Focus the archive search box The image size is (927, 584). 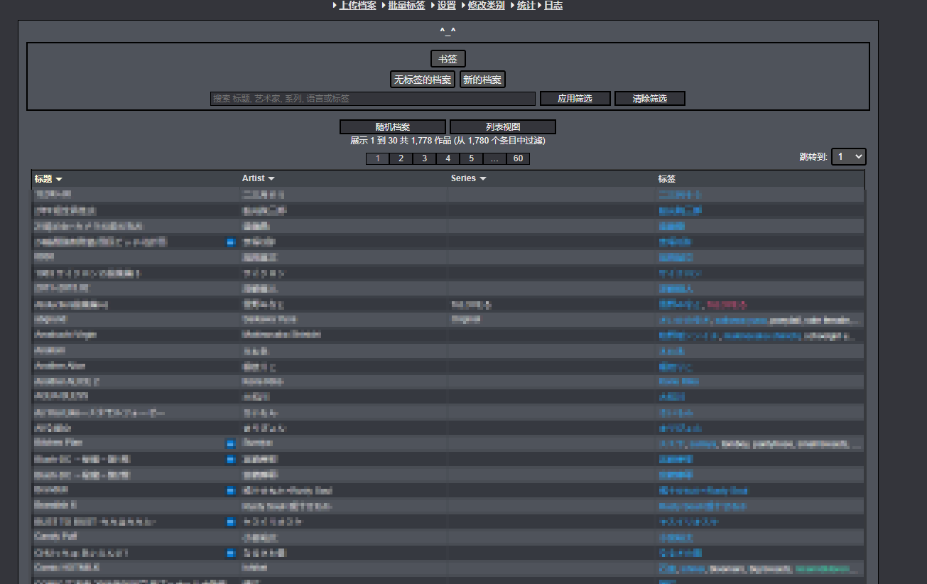[373, 99]
